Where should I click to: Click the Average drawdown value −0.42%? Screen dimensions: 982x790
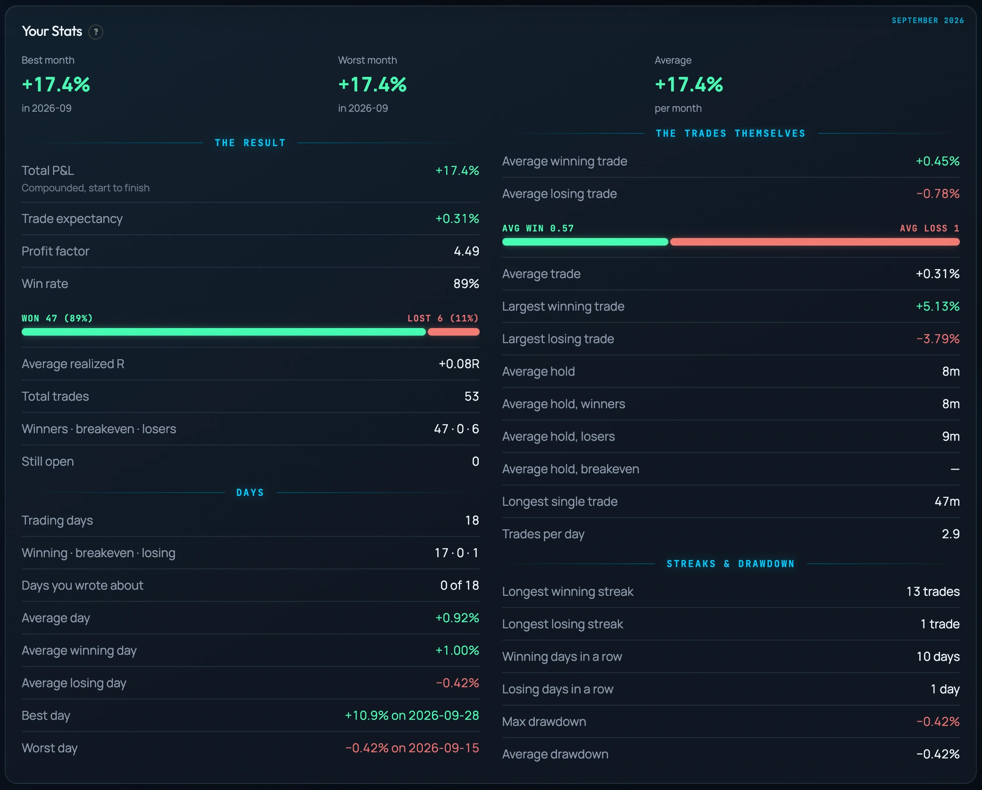click(938, 754)
